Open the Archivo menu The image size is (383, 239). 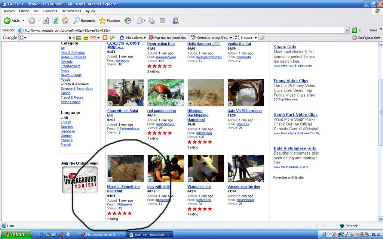tap(9, 11)
